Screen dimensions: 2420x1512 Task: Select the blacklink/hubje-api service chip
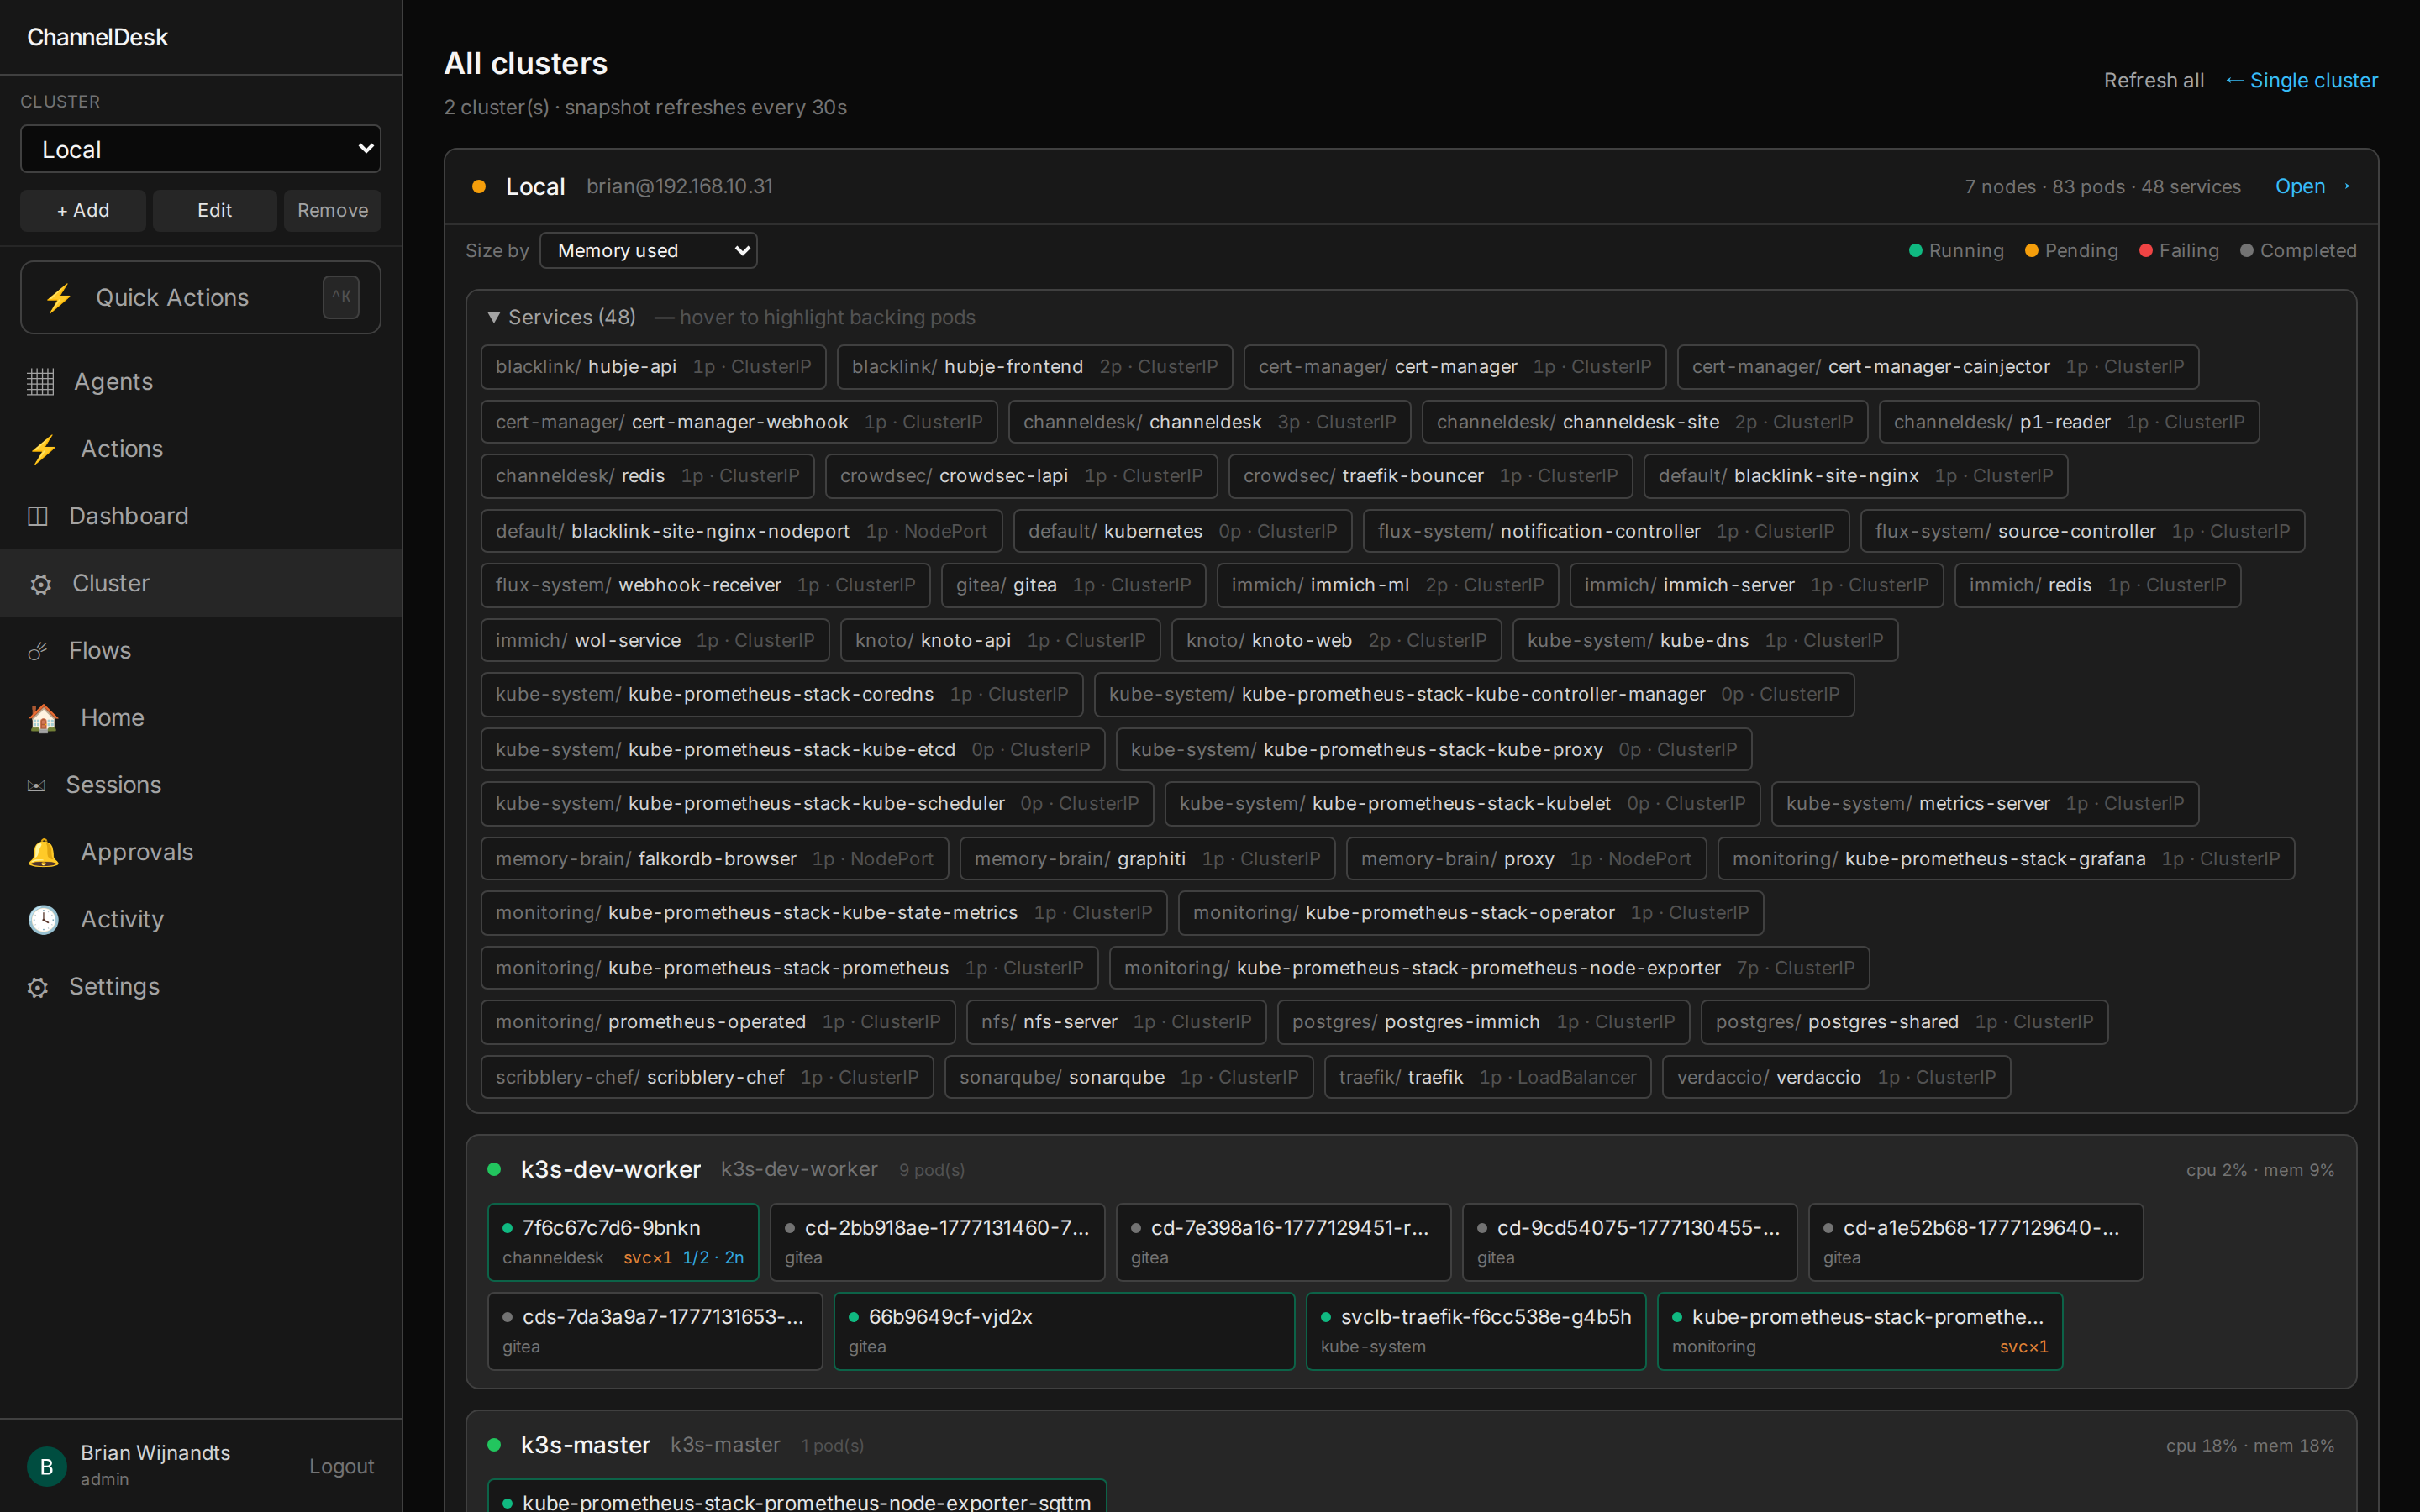[x=653, y=367]
